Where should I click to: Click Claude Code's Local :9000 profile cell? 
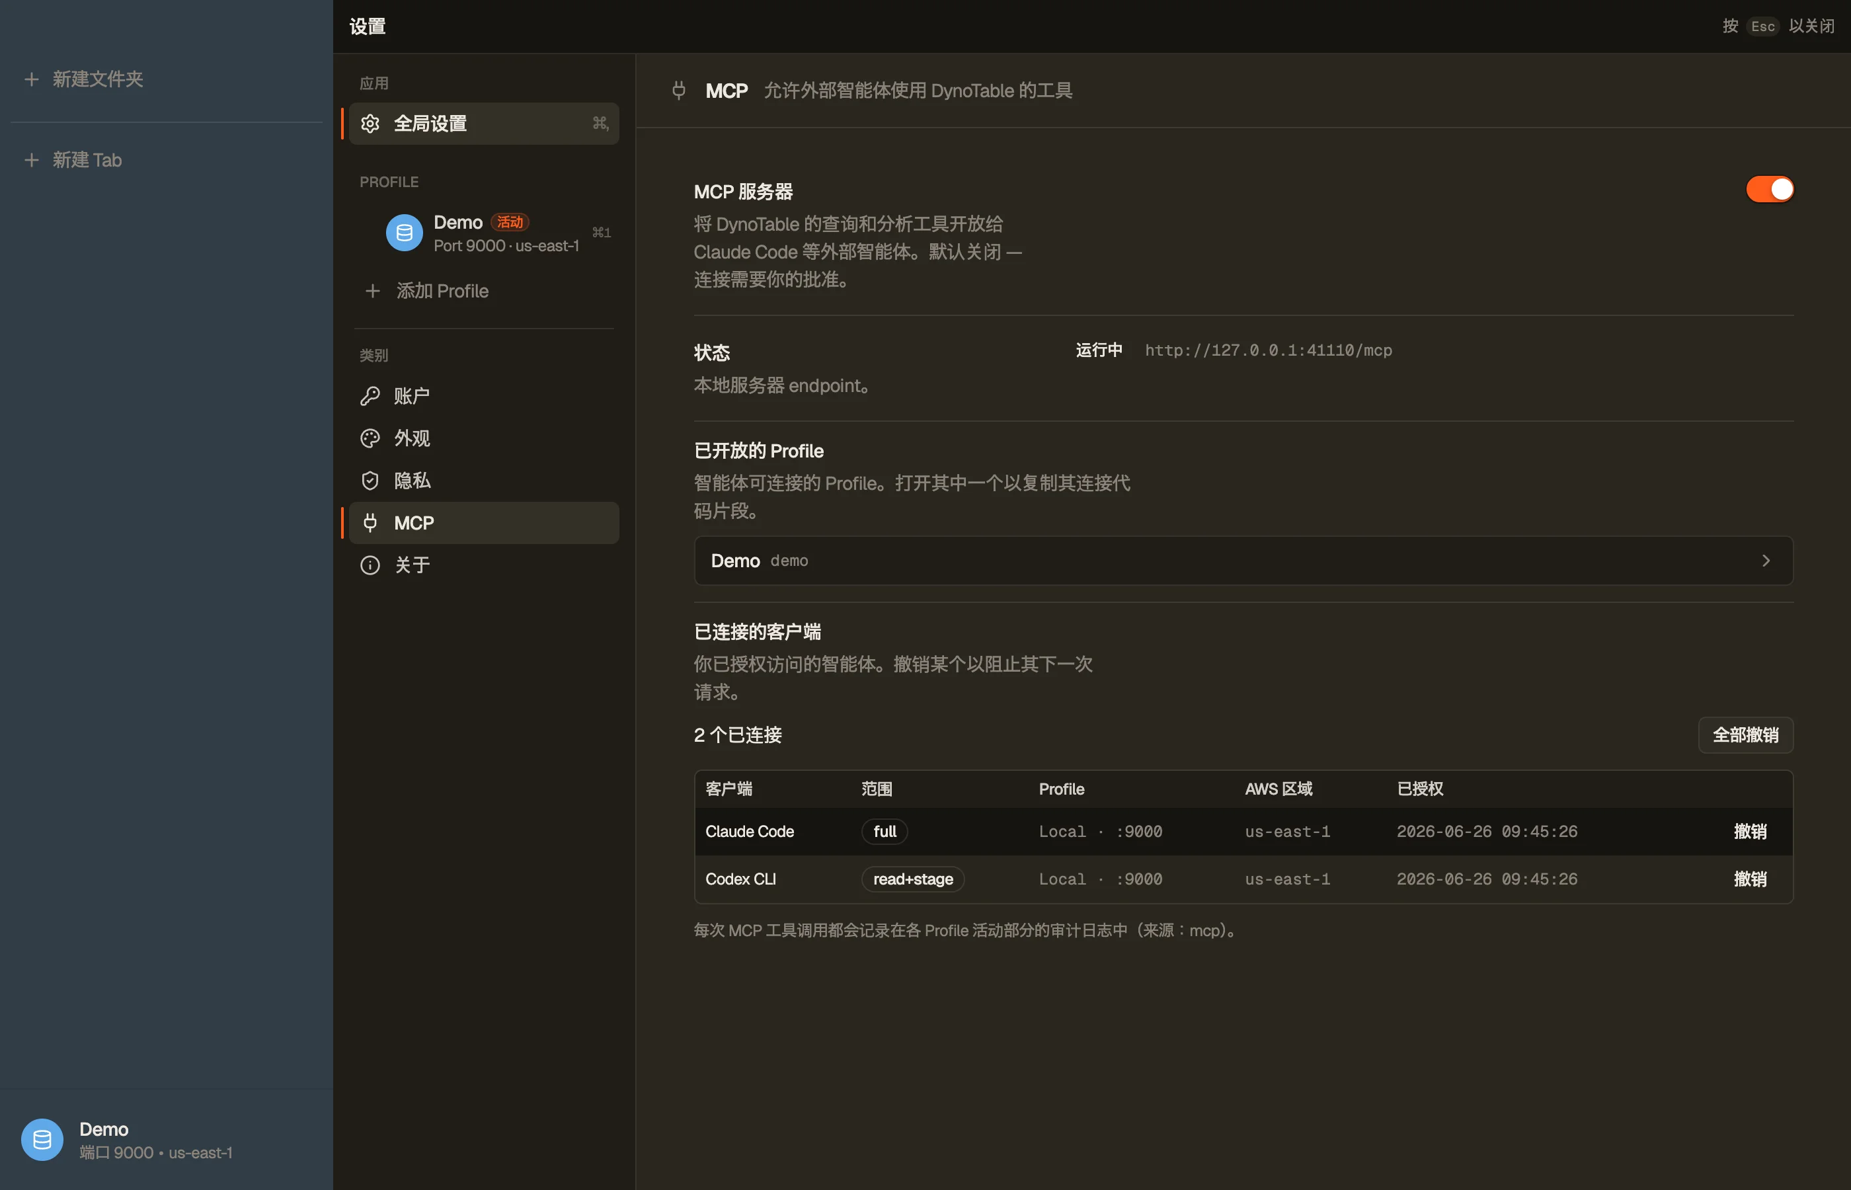coord(1100,832)
